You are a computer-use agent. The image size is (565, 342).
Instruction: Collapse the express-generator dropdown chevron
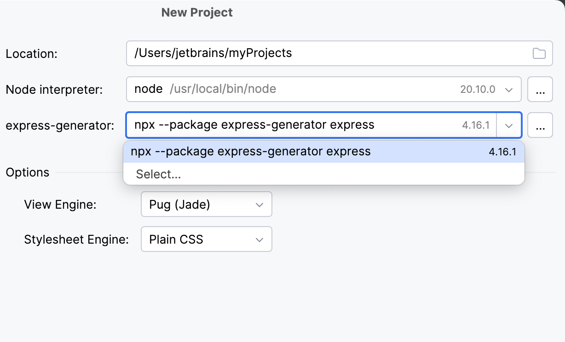[x=510, y=125]
